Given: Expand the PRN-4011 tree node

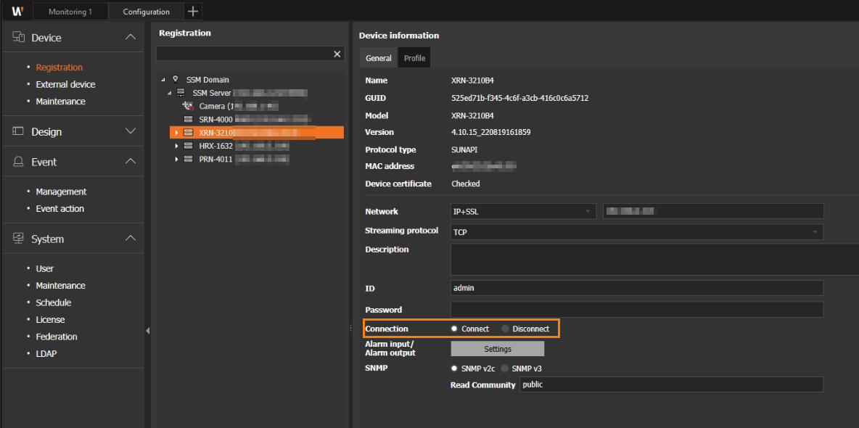Looking at the screenshot, I should point(176,159).
